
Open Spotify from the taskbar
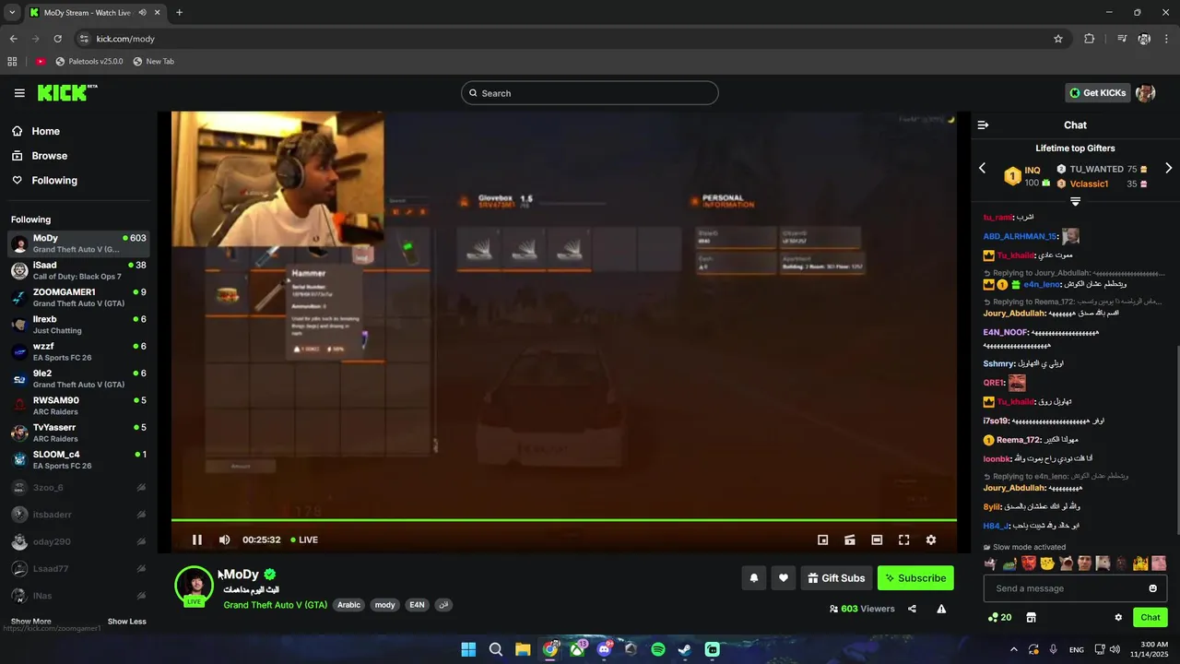tap(658, 649)
